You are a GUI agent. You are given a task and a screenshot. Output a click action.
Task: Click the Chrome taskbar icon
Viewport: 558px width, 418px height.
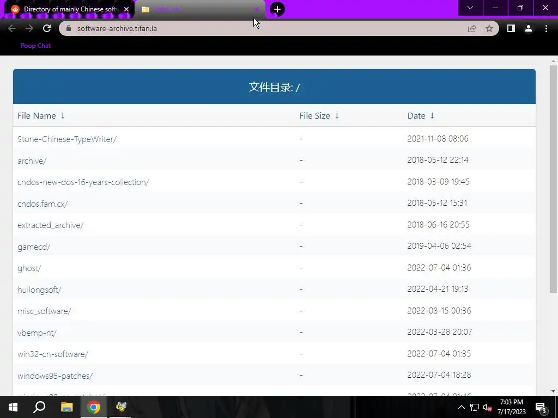pos(94,407)
